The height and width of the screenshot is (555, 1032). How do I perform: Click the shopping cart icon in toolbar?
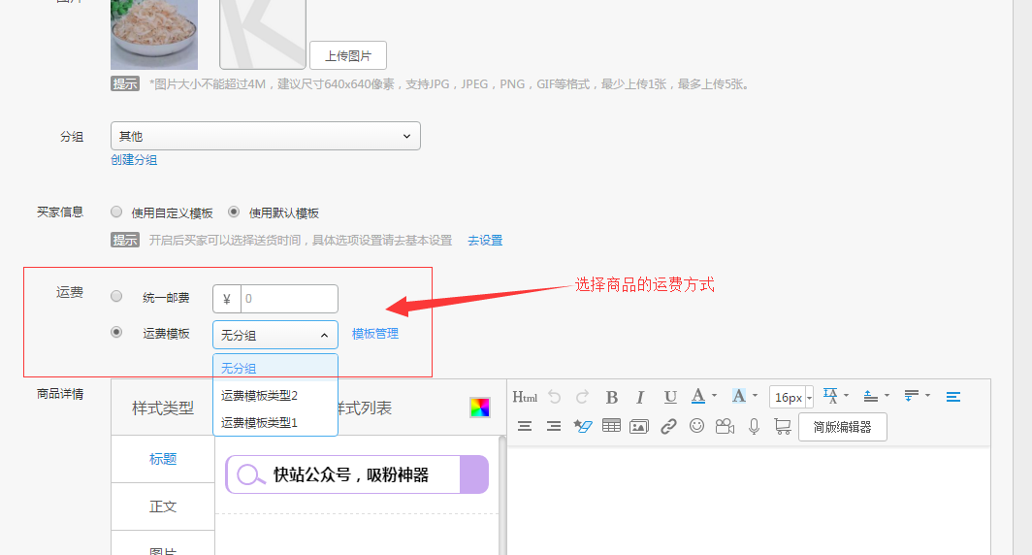(x=782, y=426)
